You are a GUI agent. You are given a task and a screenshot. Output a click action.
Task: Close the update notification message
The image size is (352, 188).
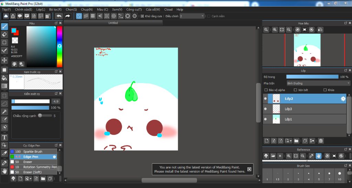tap(249, 169)
